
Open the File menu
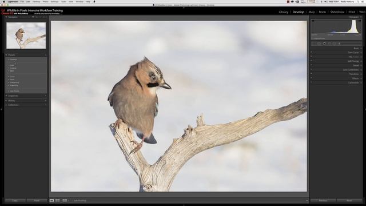22,2
